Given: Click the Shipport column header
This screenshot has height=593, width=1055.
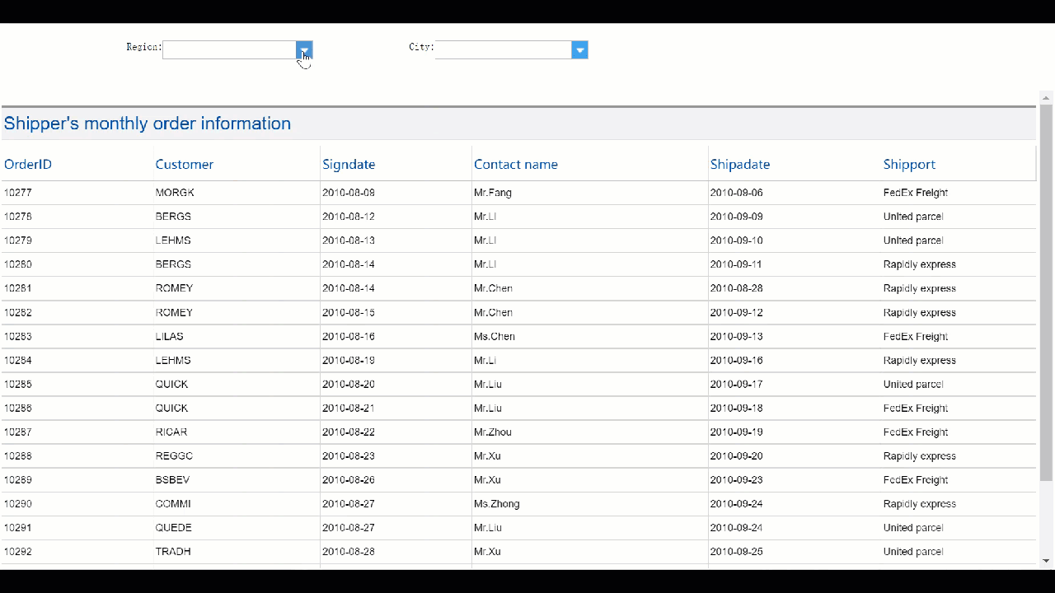Looking at the screenshot, I should coord(909,164).
